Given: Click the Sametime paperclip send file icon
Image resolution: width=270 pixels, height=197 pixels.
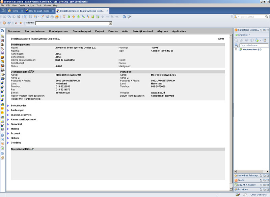Looking at the screenshot, I should point(241,40).
